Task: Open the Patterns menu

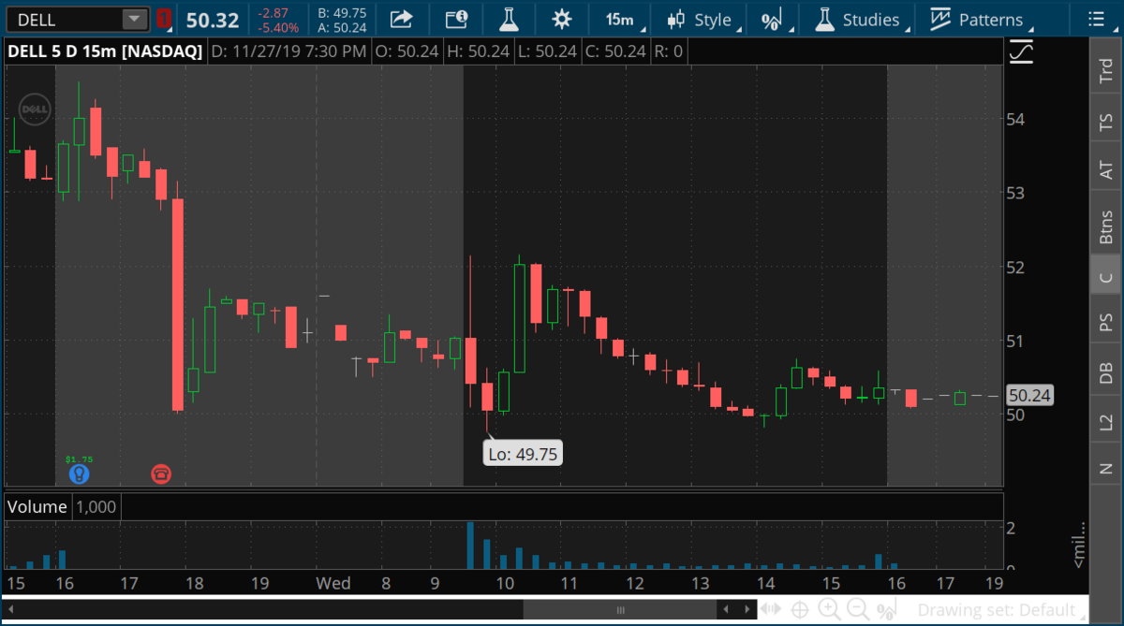Action: coord(981,19)
